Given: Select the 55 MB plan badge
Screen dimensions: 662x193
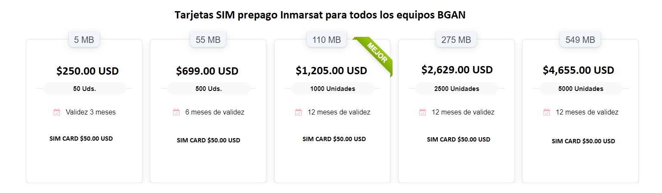Looking at the screenshot, I should [x=208, y=40].
